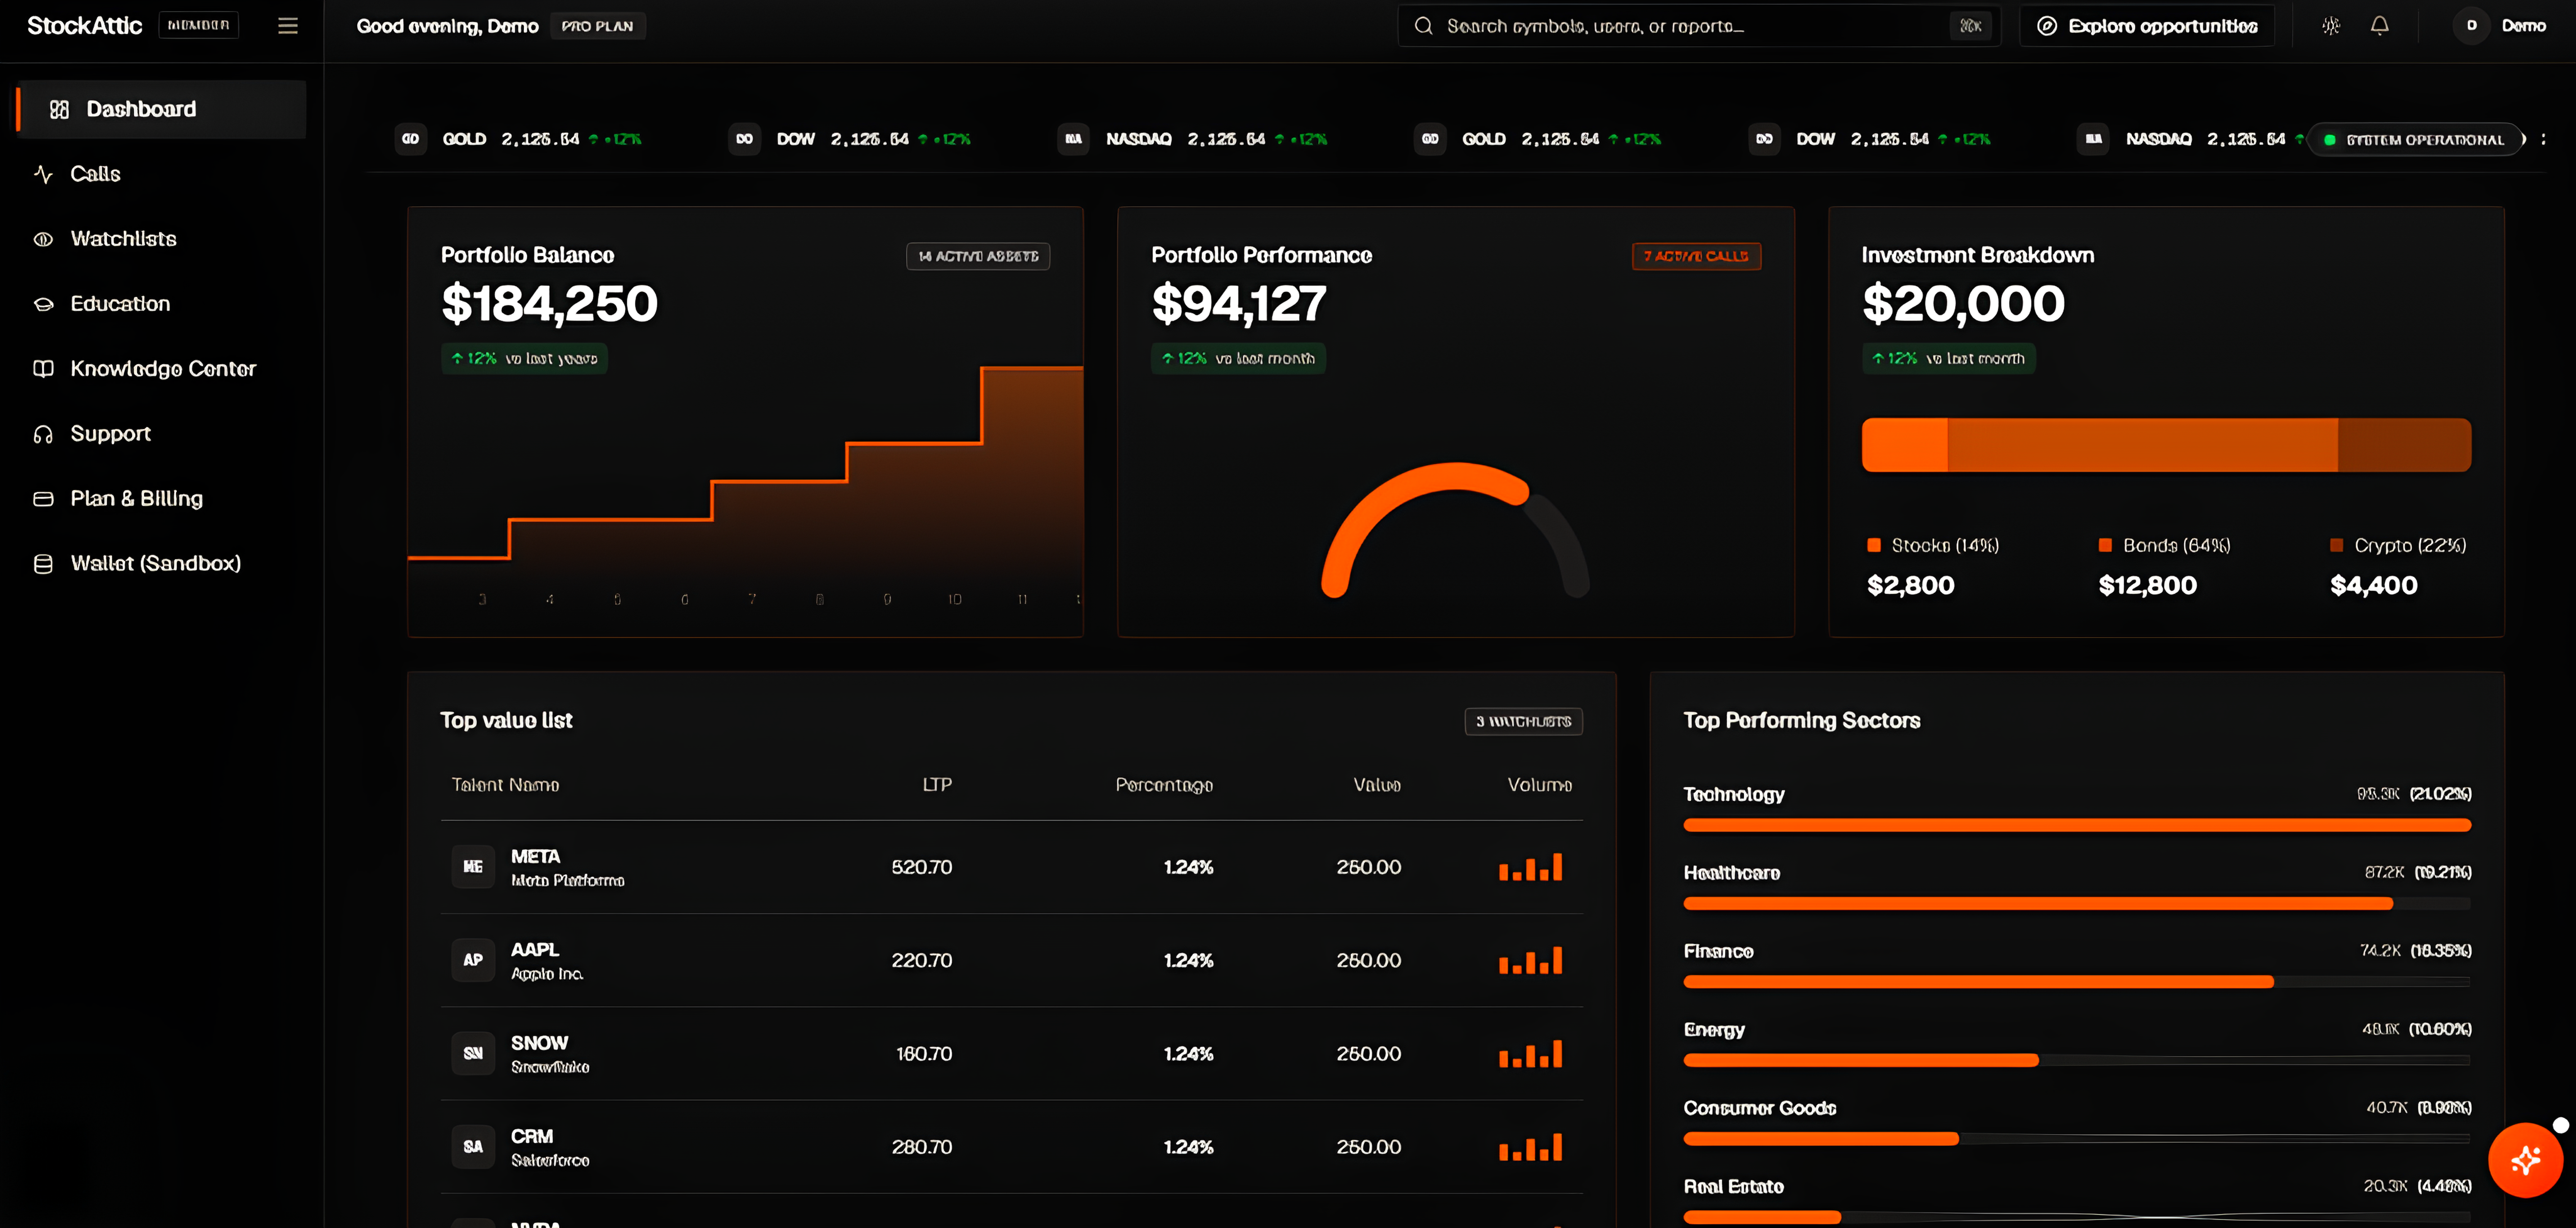Viewport: 2576px width, 1228px height.
Task: Click the Crypto (22%) legend swatch
Action: coord(2337,545)
